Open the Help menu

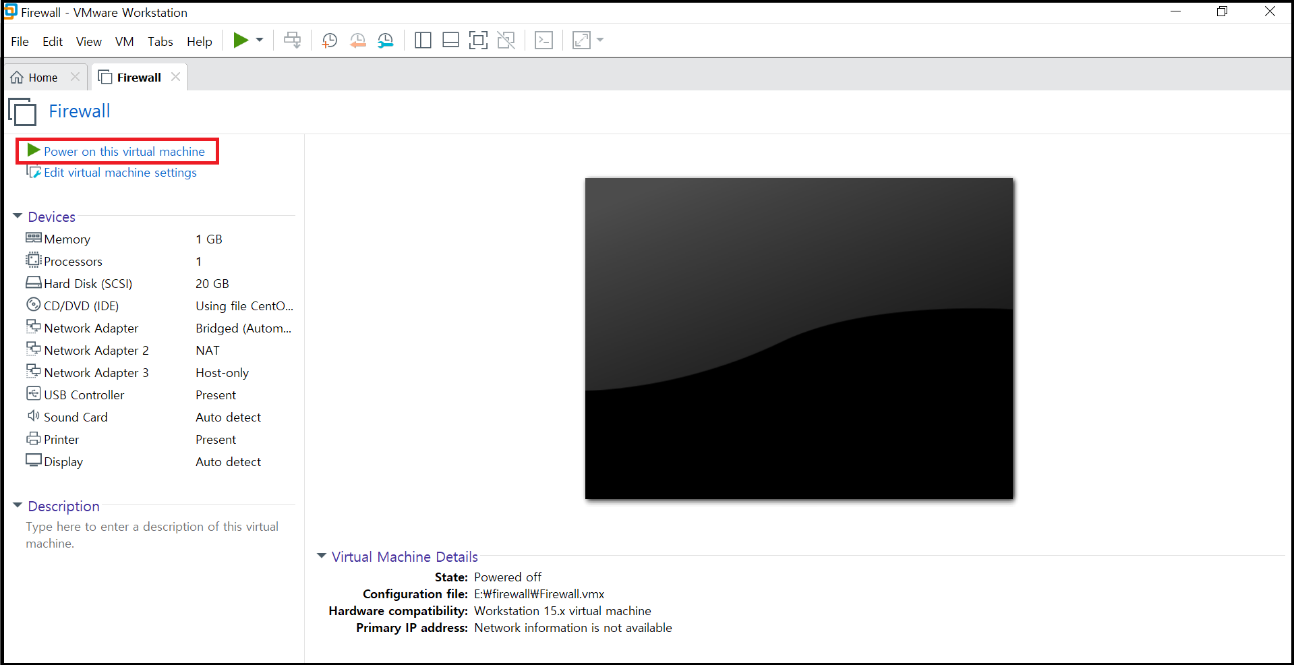pyautogui.click(x=200, y=42)
